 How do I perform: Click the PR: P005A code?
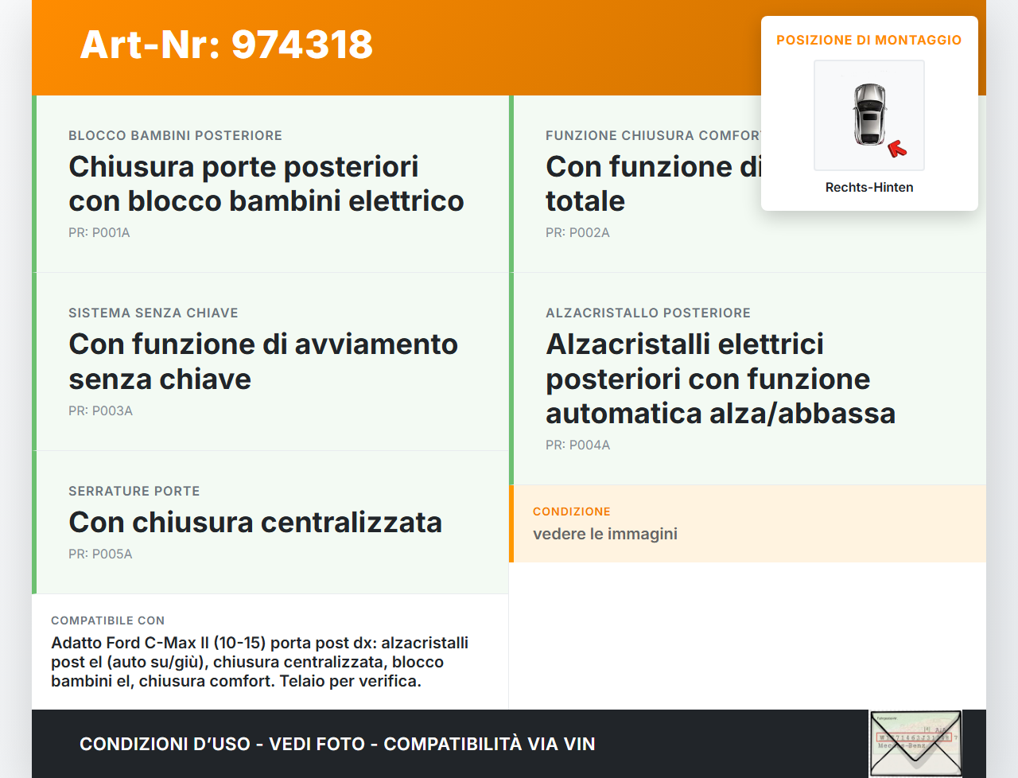click(100, 554)
